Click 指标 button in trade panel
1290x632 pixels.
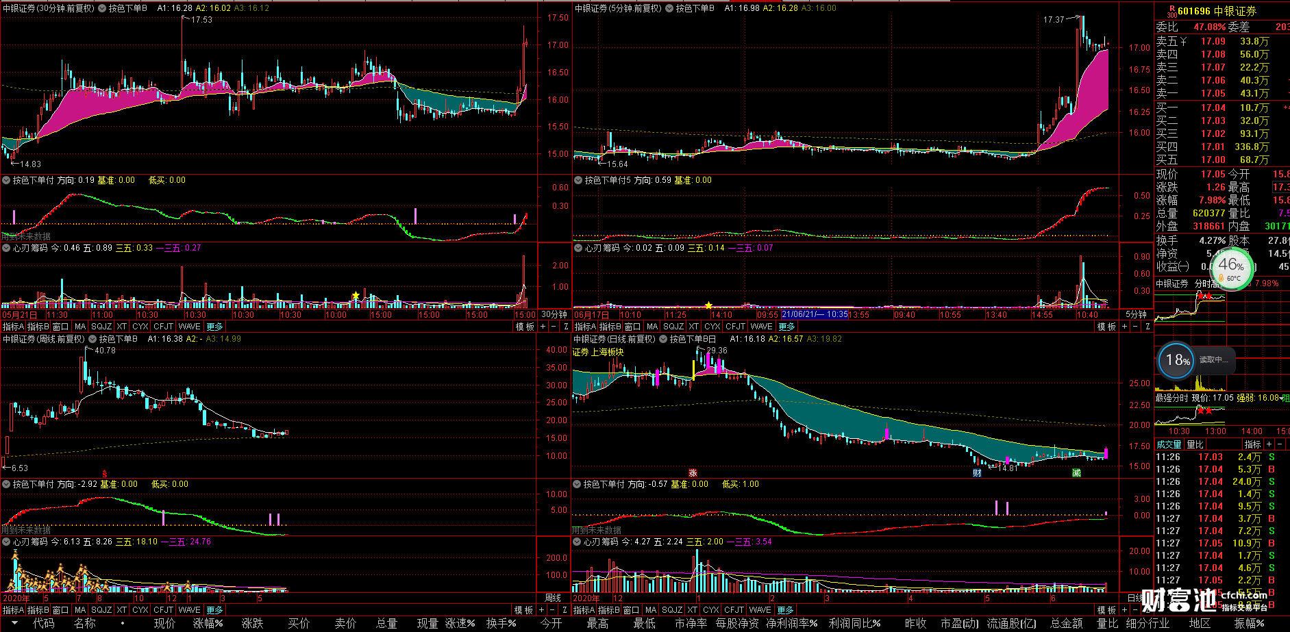pyautogui.click(x=1253, y=444)
